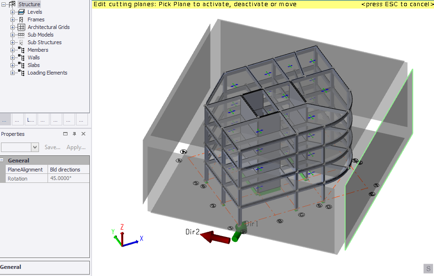The height and width of the screenshot is (276, 434).
Task: Click the Members icon in the tree
Action: point(21,50)
